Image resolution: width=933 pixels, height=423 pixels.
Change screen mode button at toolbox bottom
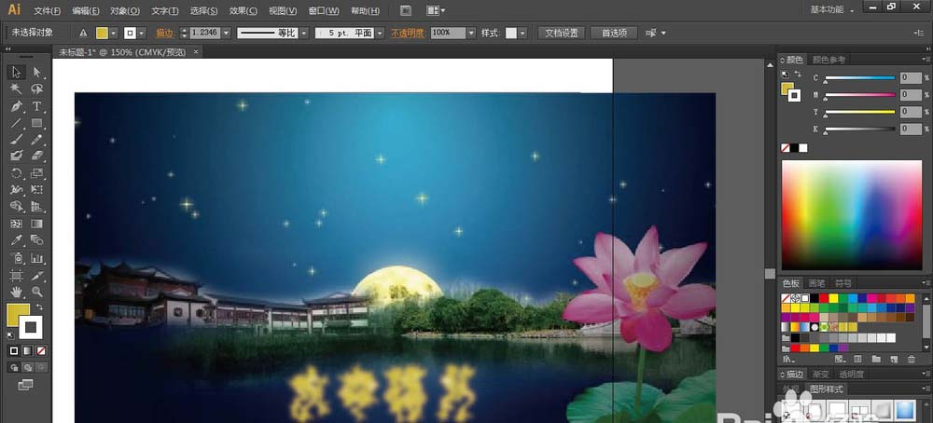25,385
